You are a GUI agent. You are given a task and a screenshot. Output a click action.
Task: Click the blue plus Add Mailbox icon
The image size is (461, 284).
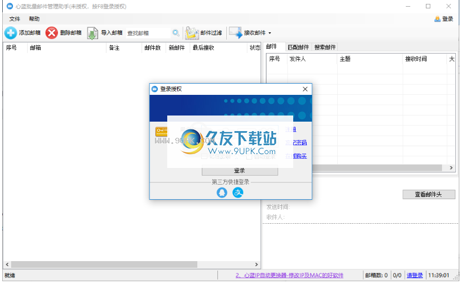pyautogui.click(x=11, y=33)
